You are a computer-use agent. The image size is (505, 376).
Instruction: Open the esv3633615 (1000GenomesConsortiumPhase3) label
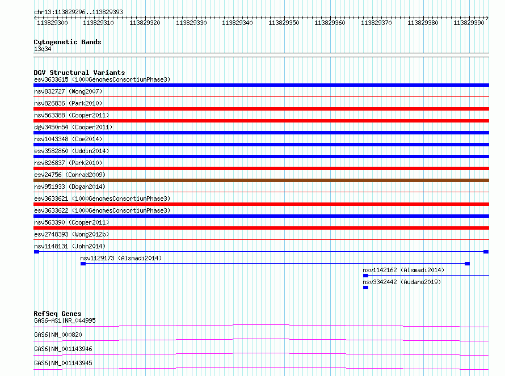coord(102,79)
